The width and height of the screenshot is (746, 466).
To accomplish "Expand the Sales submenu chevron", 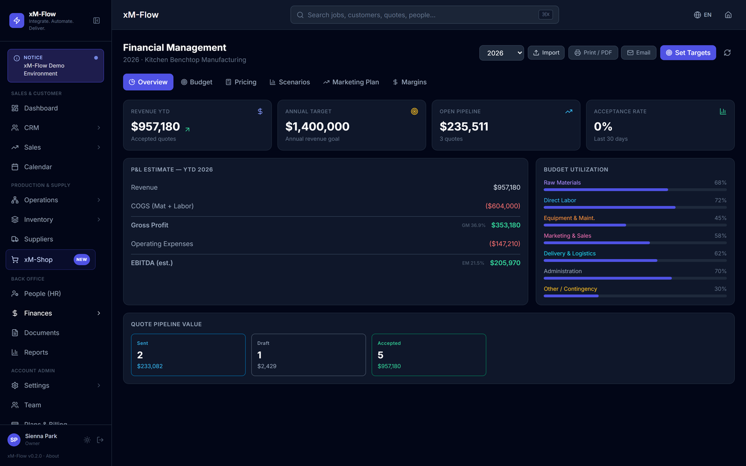I will click(98, 147).
